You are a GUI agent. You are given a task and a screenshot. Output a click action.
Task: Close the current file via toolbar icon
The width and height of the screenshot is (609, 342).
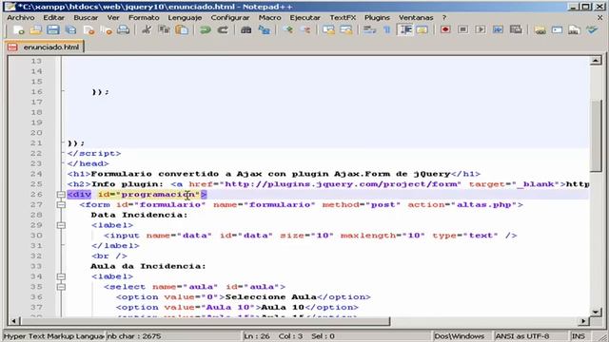pos(88,29)
